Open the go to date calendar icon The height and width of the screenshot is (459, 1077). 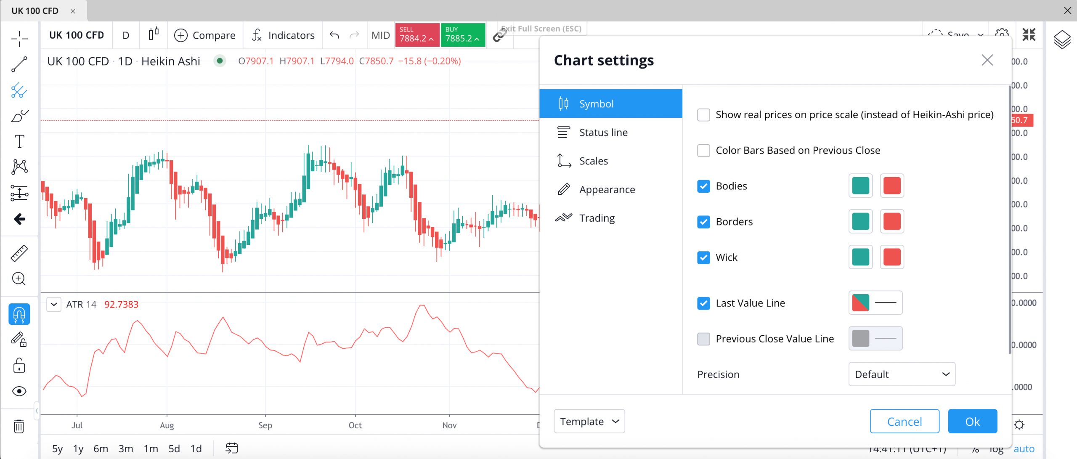pyautogui.click(x=232, y=448)
